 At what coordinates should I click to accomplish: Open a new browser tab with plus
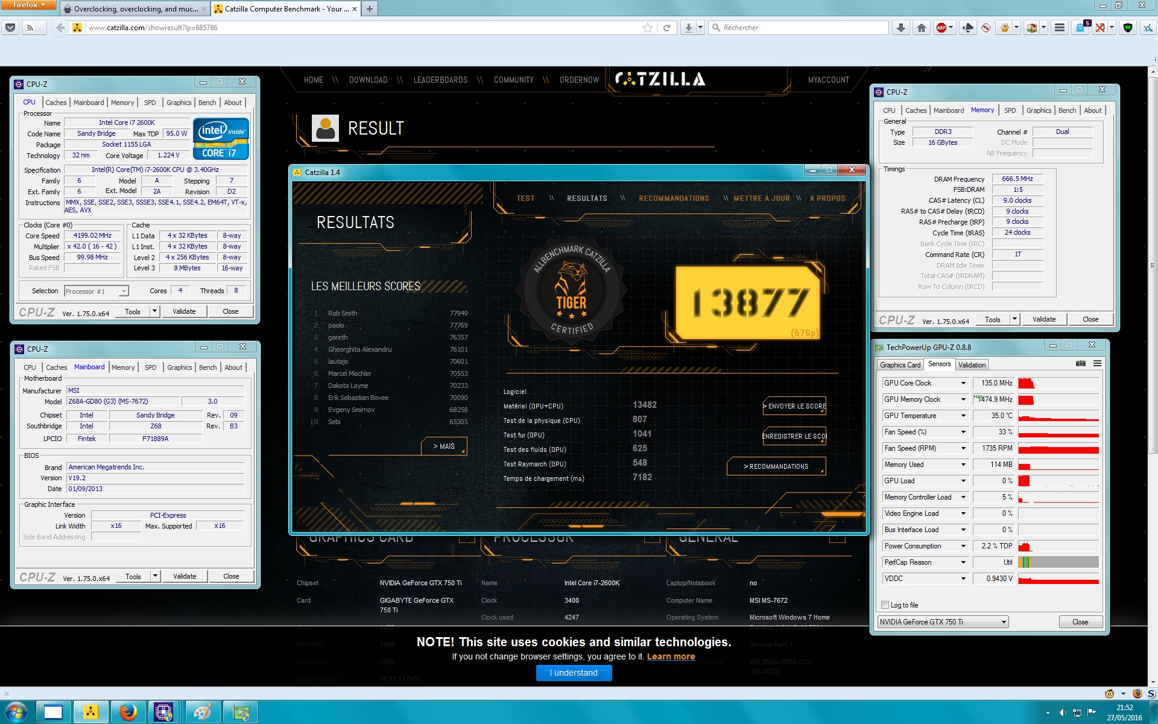point(369,9)
